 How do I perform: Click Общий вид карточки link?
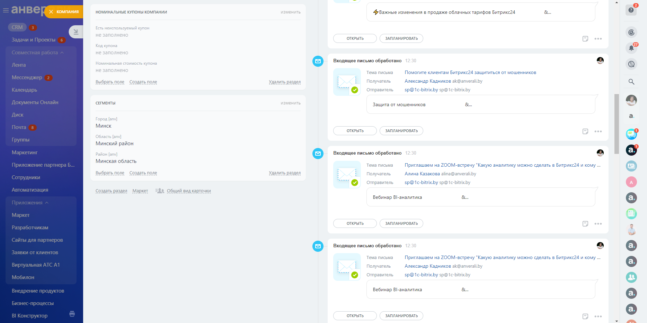[188, 191]
